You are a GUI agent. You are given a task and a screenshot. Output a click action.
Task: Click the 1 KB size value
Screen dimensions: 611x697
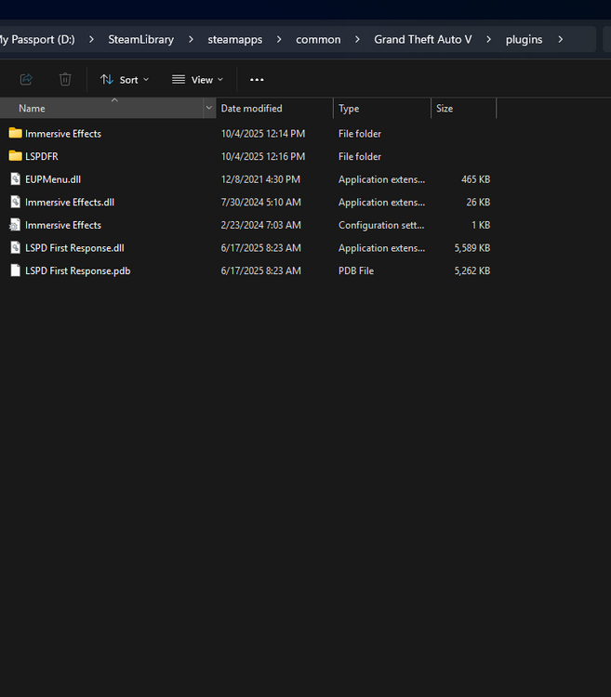[x=481, y=225]
